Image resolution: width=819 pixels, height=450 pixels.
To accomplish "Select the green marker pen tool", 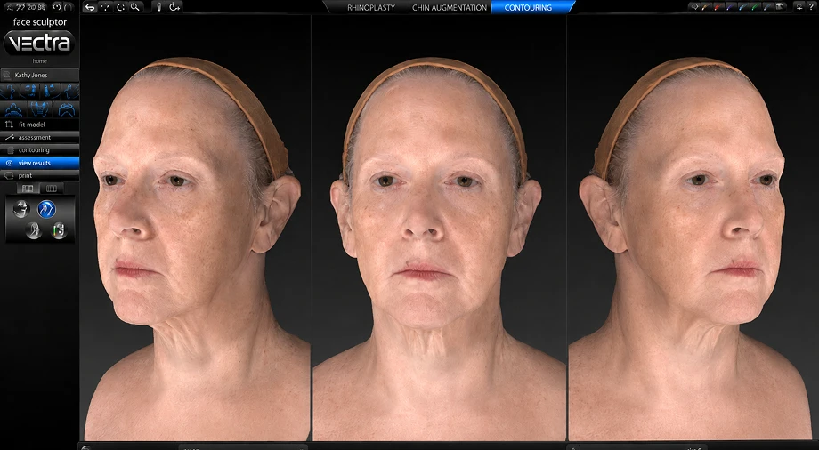I will (755, 7).
